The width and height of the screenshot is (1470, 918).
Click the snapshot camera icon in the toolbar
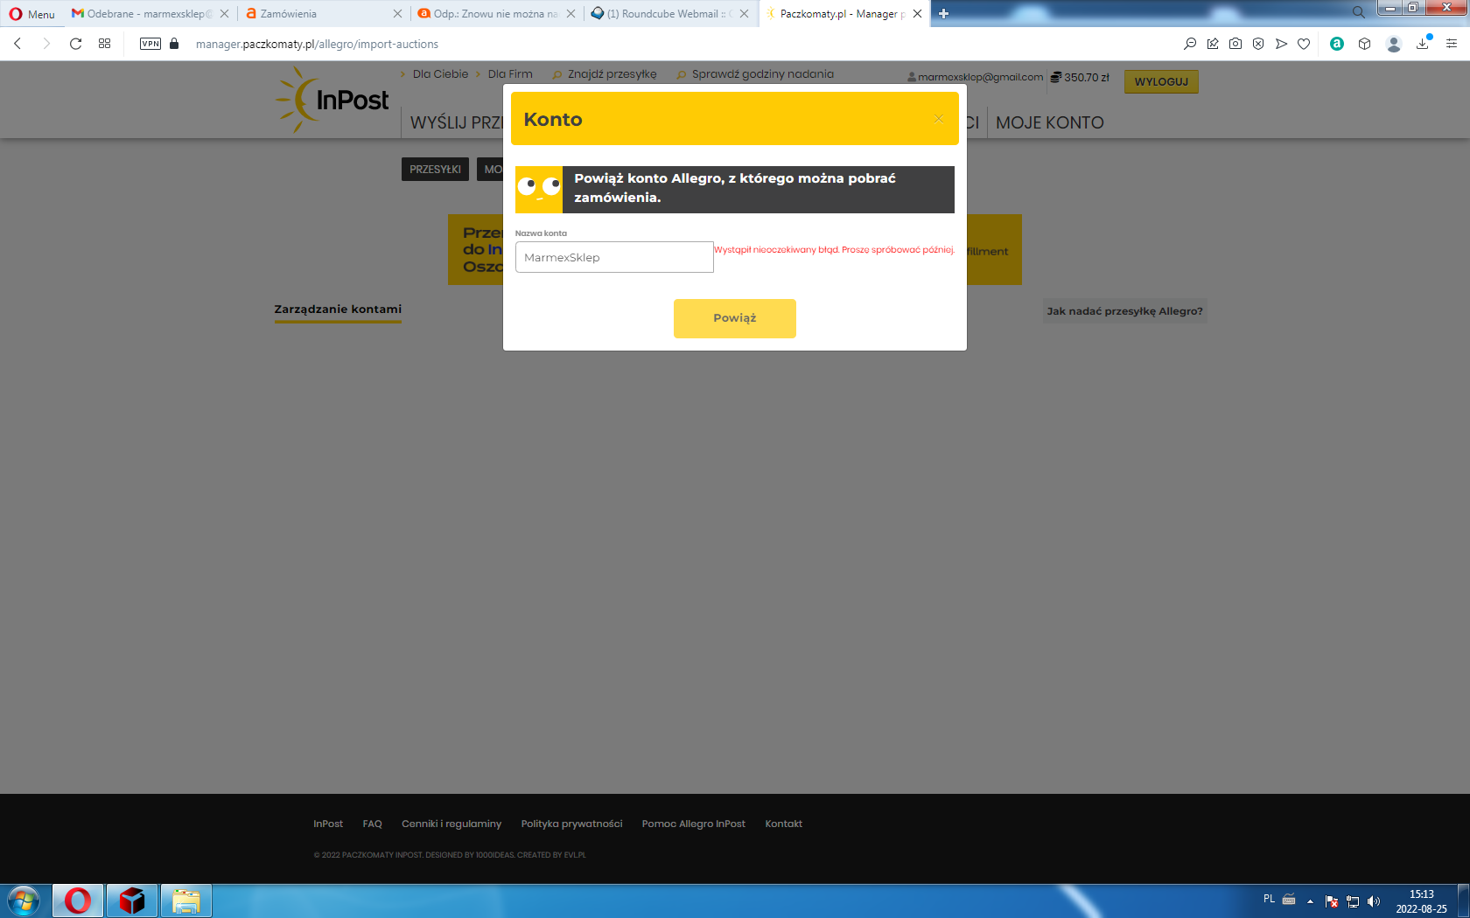click(1235, 44)
